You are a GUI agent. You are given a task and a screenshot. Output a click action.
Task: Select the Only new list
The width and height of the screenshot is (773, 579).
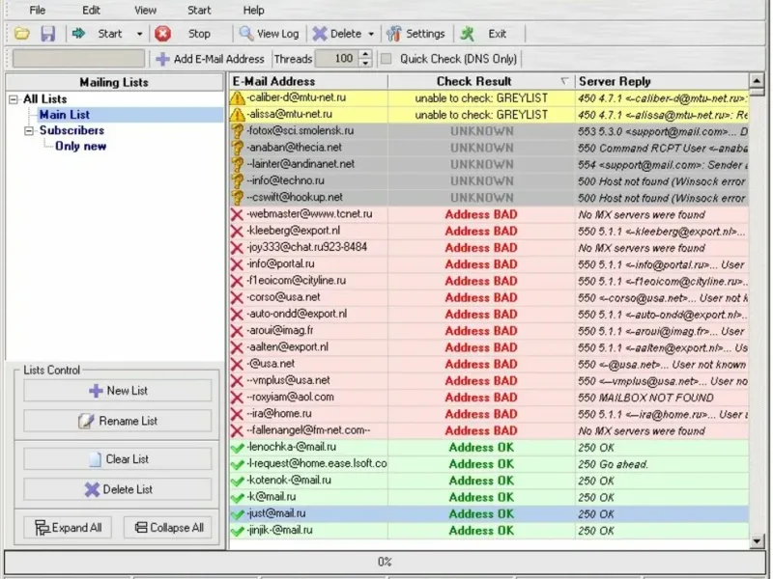click(81, 147)
